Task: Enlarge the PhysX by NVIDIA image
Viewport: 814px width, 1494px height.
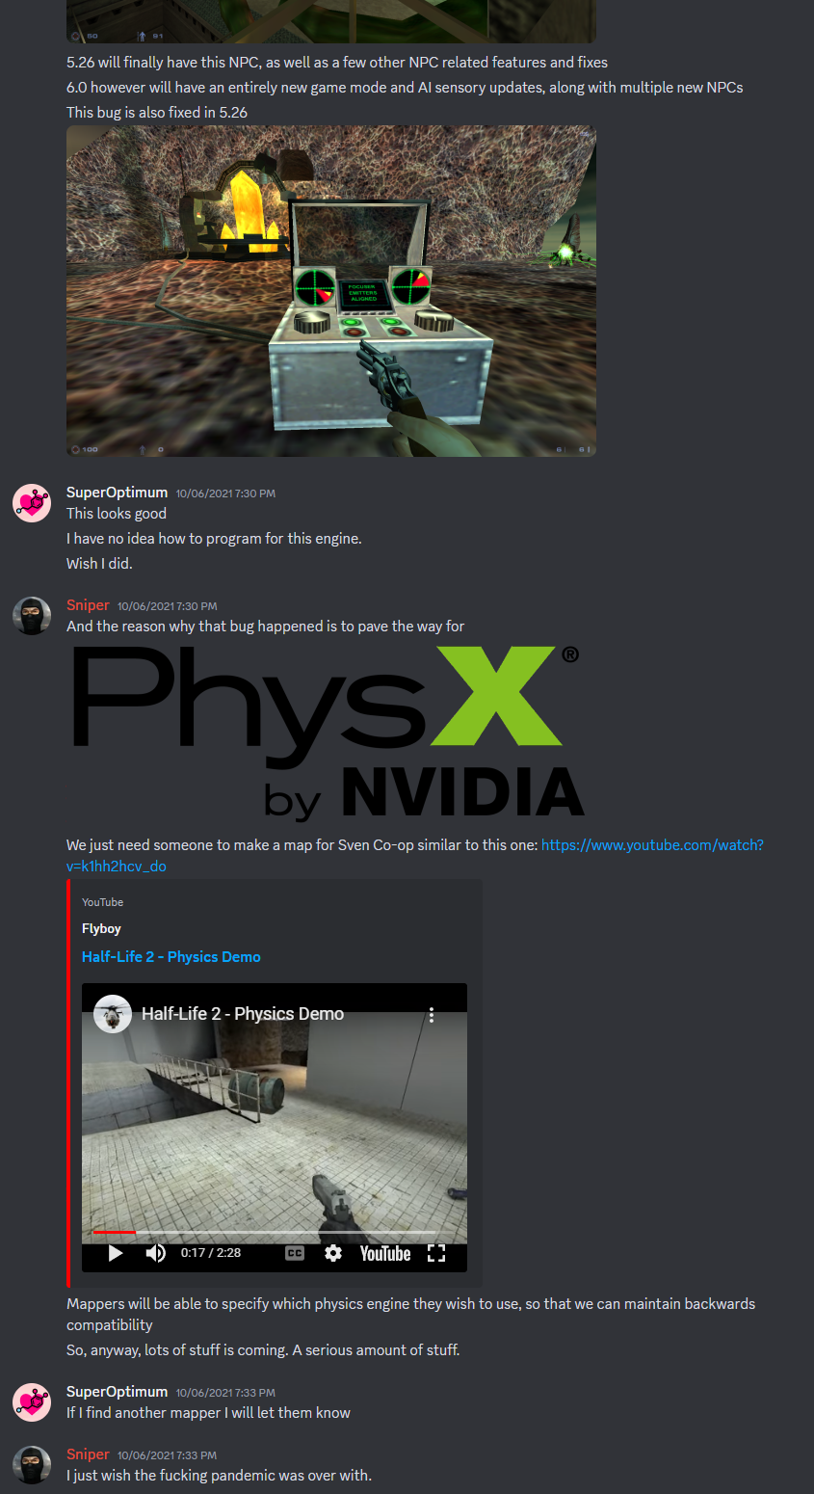Action: 328,733
